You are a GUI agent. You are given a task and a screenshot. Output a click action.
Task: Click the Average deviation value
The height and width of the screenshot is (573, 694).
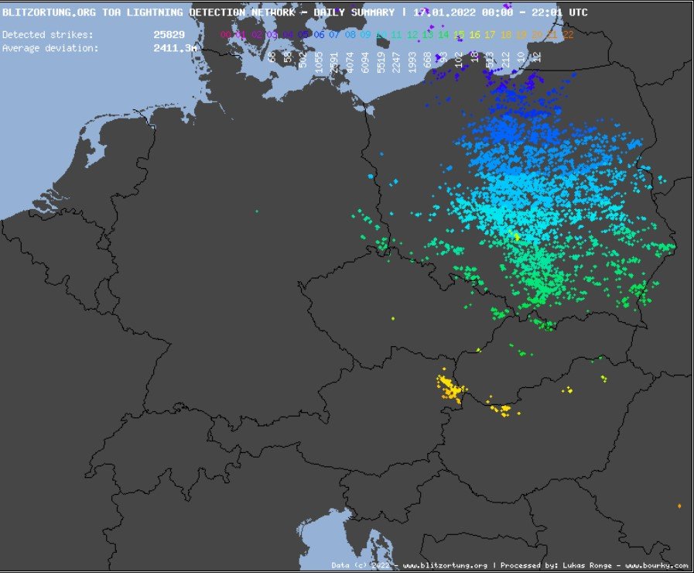pyautogui.click(x=174, y=47)
